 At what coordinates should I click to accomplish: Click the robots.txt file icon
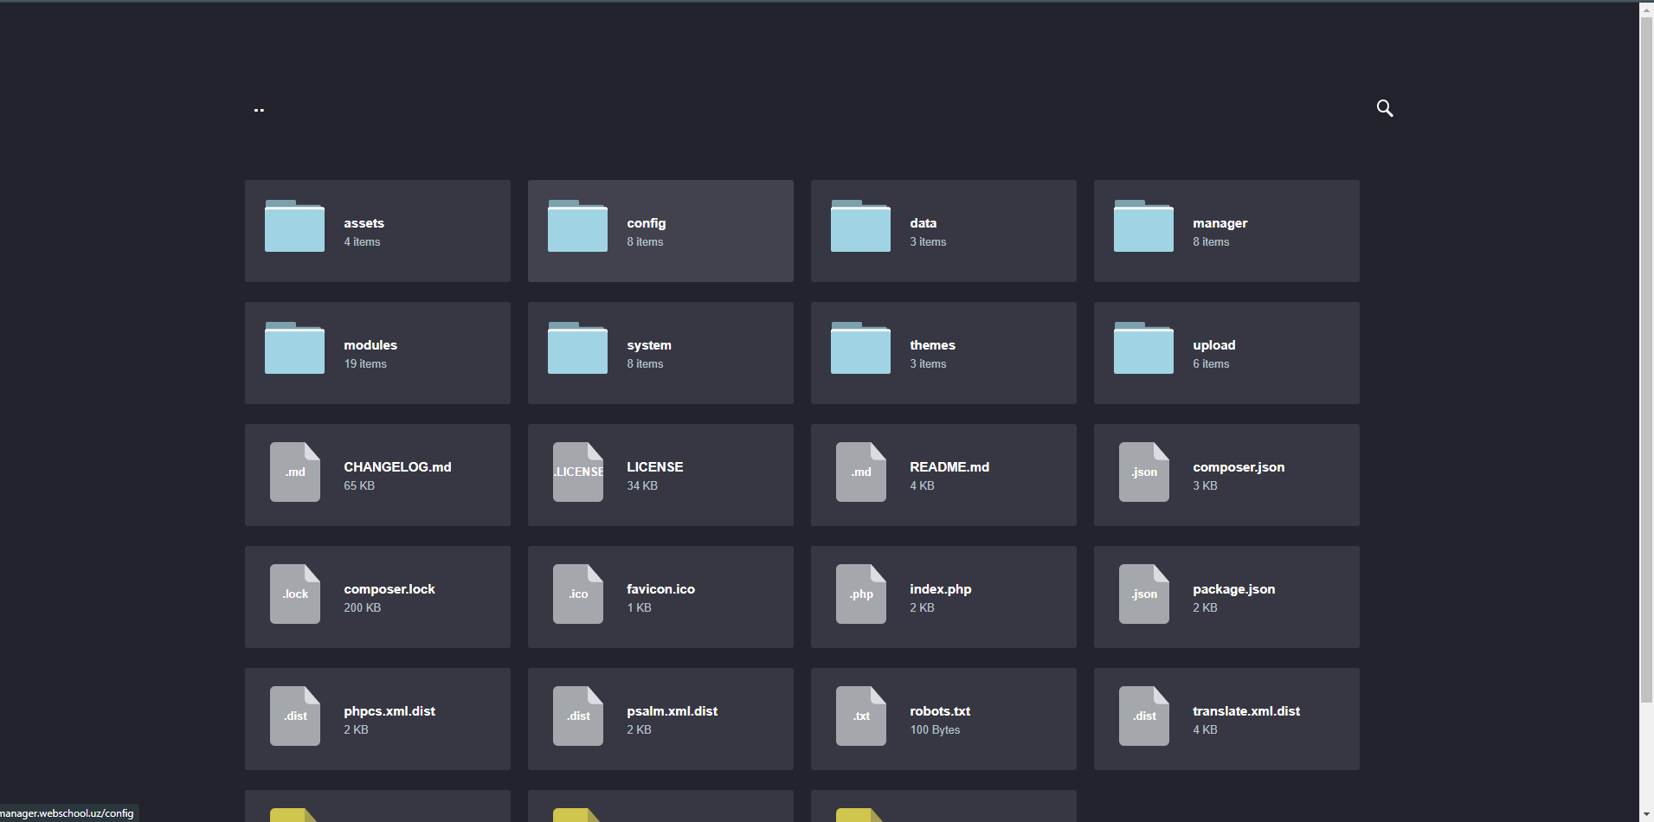click(x=860, y=716)
